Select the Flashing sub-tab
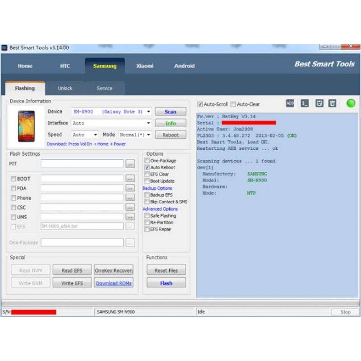Viewport: 361px width, 361px height. (25, 88)
